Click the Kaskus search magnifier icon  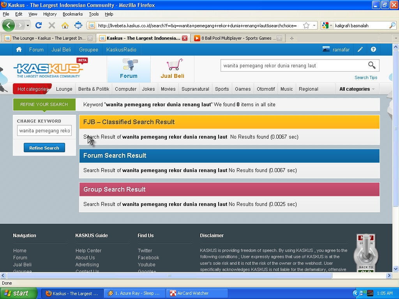(372, 65)
